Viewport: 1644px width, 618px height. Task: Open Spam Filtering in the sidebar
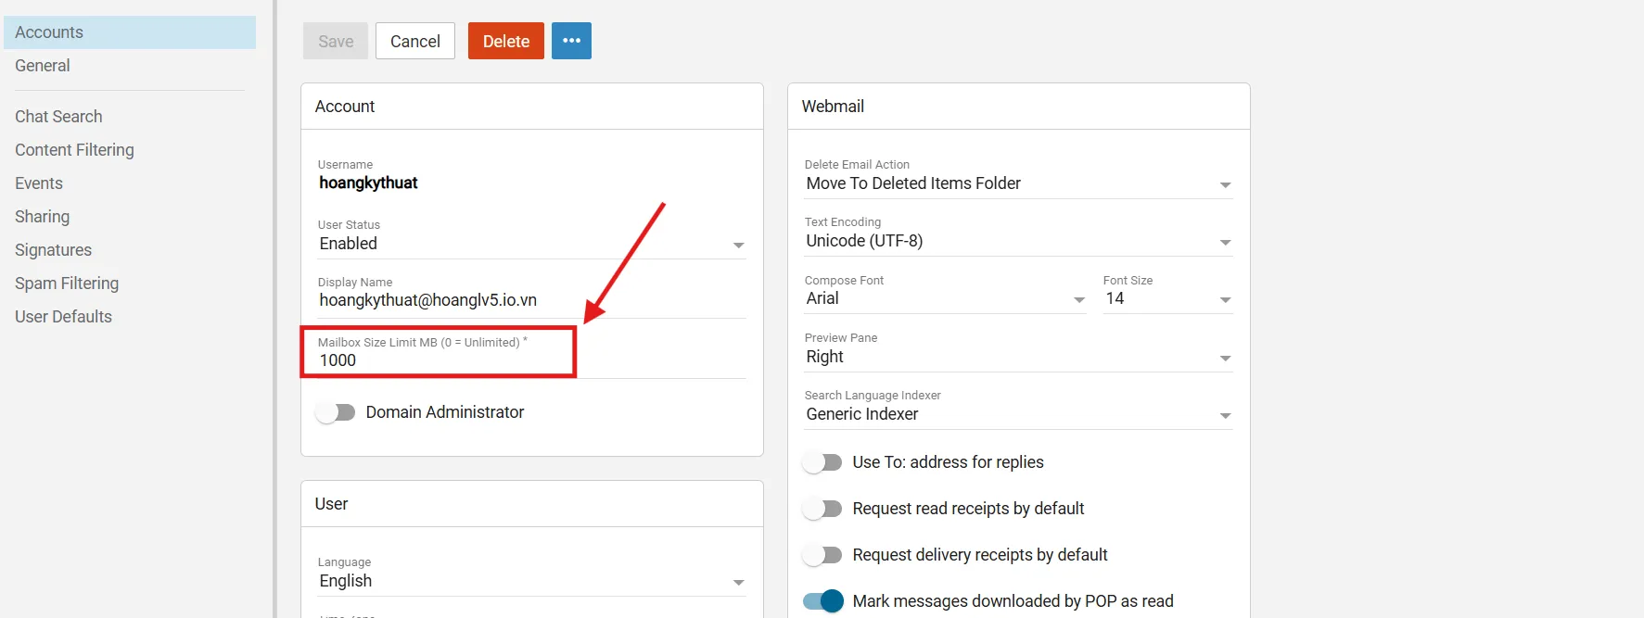(67, 284)
